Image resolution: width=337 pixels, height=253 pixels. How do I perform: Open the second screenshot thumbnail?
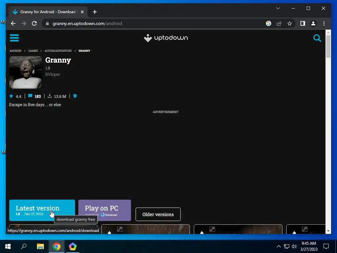point(145,229)
